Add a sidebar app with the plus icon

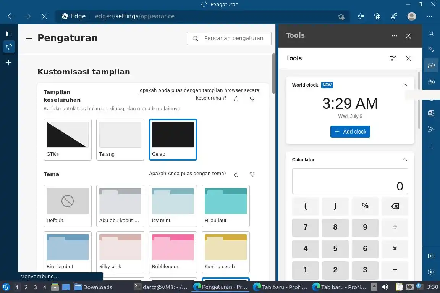pyautogui.click(x=431, y=146)
